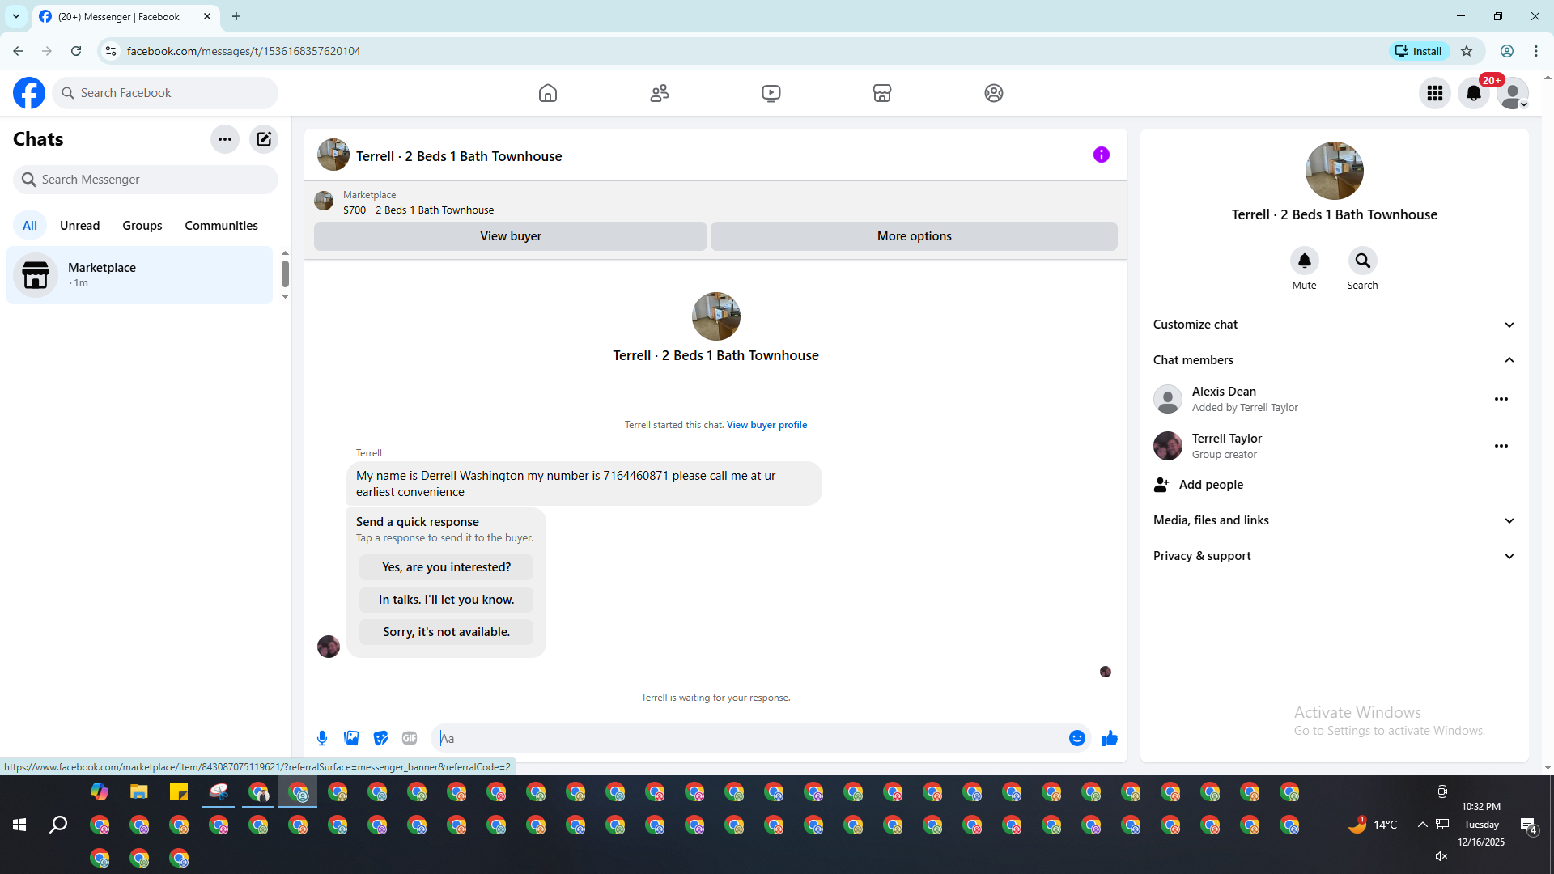
Task: Click the Search Facebook field
Action: tap(165, 93)
